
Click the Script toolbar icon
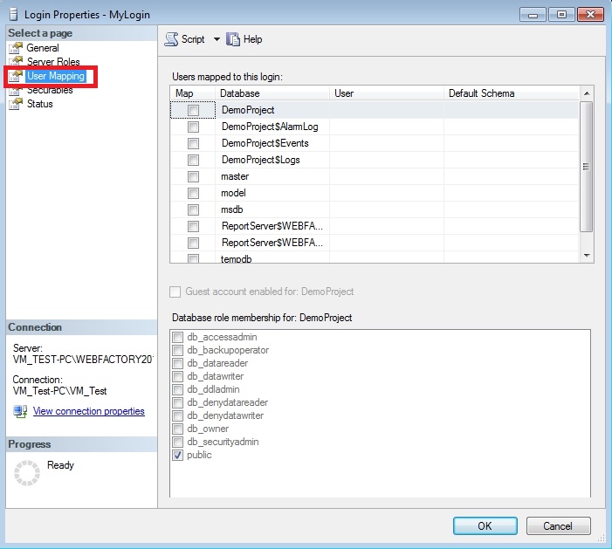[x=171, y=39]
